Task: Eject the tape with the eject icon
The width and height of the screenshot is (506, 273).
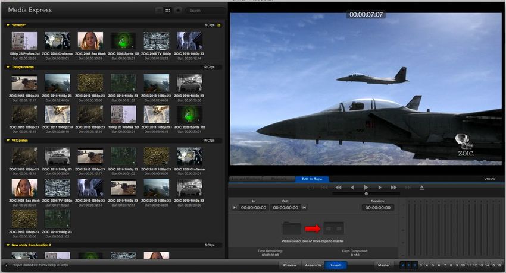Action: pyautogui.click(x=421, y=188)
